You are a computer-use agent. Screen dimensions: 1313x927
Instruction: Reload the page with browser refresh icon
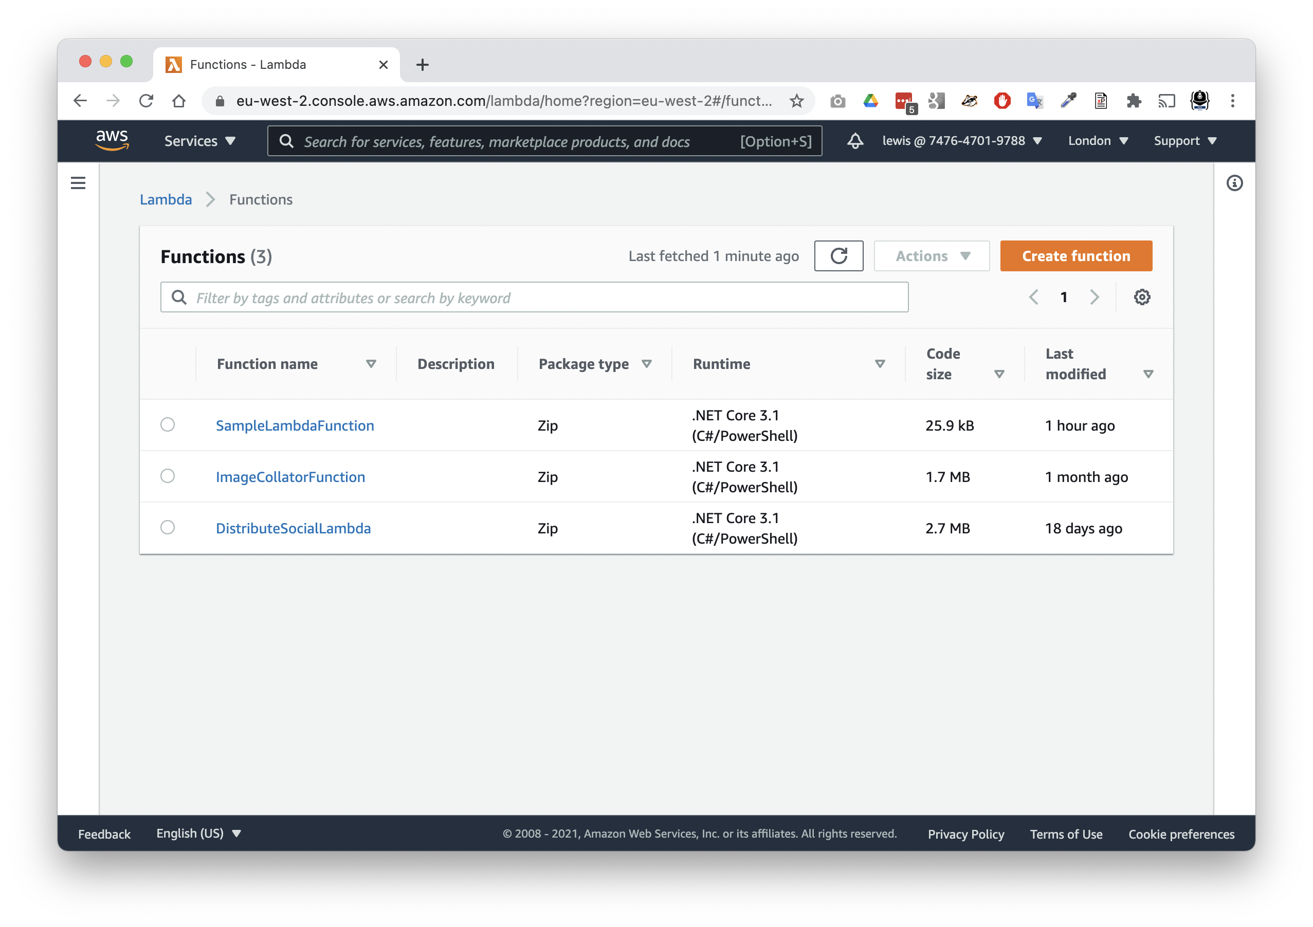click(147, 101)
